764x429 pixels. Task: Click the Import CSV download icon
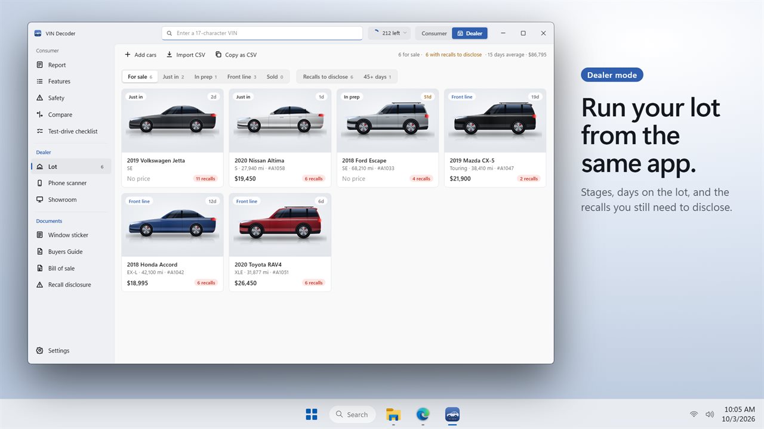(x=170, y=55)
